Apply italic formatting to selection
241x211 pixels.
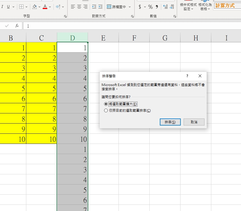2,6
